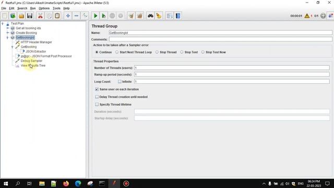
Task: Open the Search menu
Action: (22, 8)
